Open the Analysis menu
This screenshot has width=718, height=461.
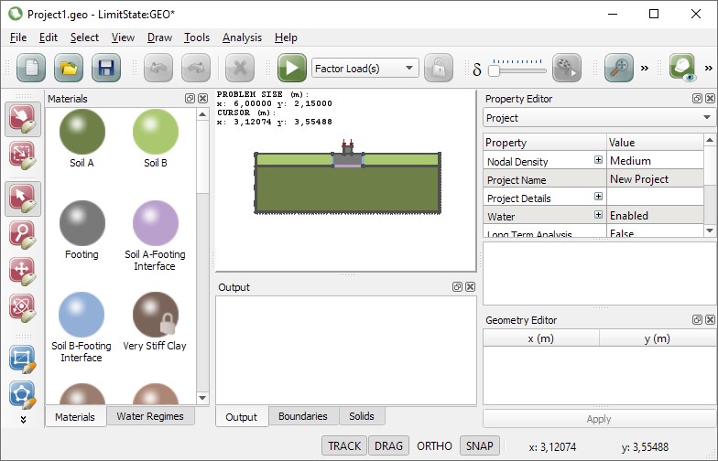pos(242,38)
